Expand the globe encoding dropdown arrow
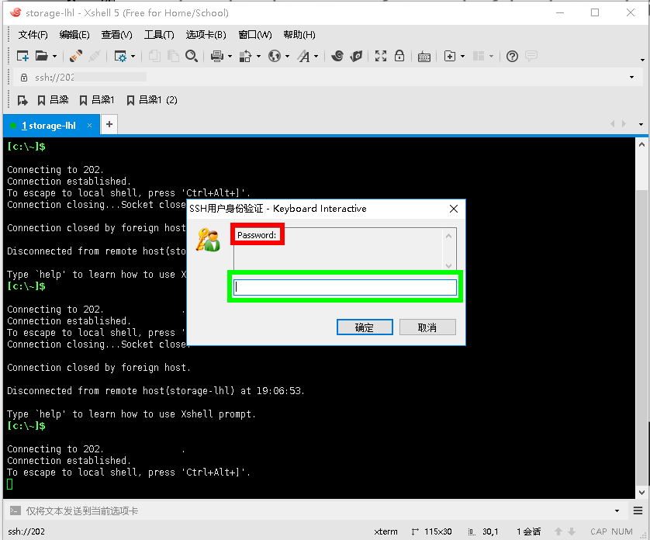This screenshot has width=650, height=540. [287, 57]
